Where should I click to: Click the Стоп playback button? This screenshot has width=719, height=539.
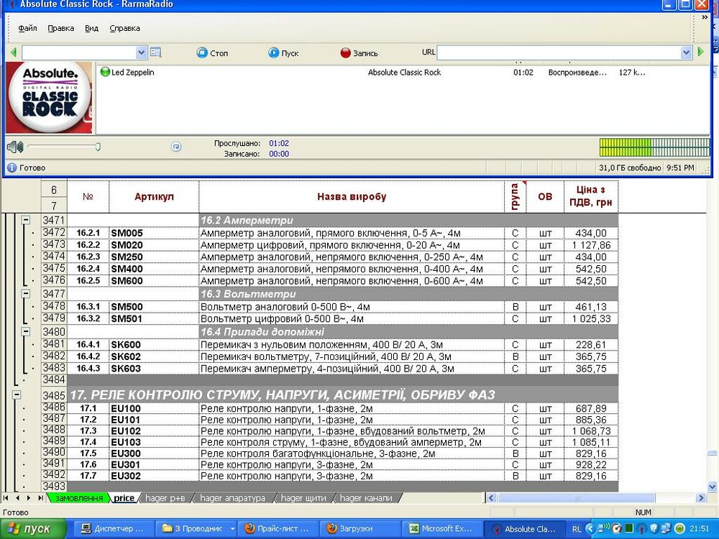coord(212,53)
